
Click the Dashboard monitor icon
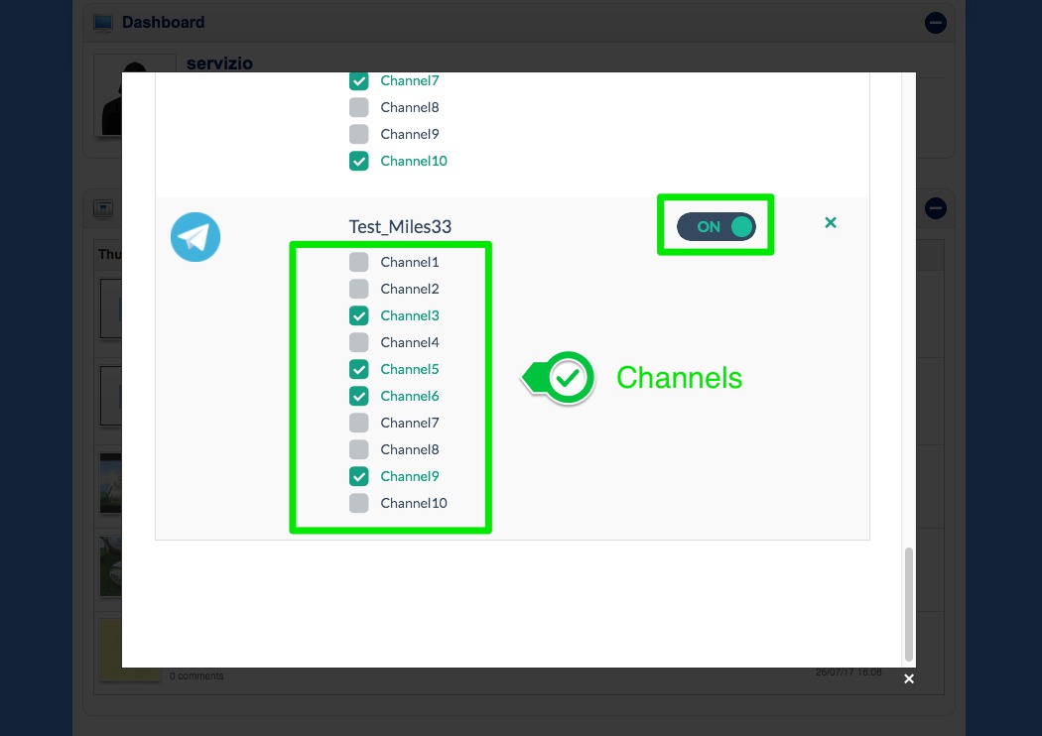[x=103, y=23]
